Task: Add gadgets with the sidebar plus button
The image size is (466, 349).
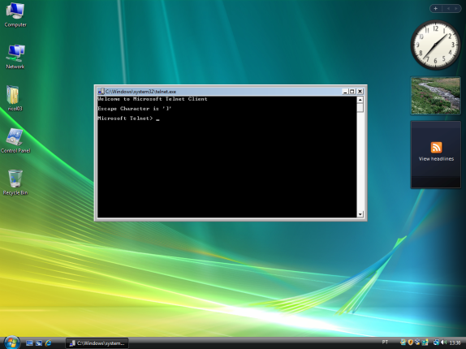Action: click(436, 9)
